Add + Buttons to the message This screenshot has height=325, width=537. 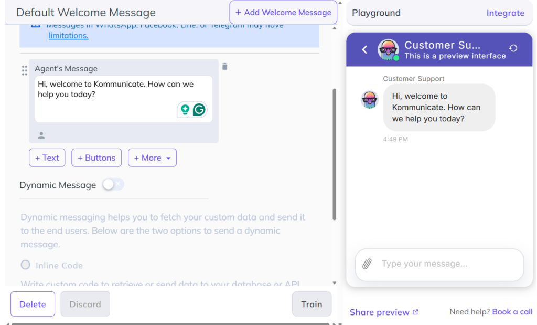click(96, 158)
